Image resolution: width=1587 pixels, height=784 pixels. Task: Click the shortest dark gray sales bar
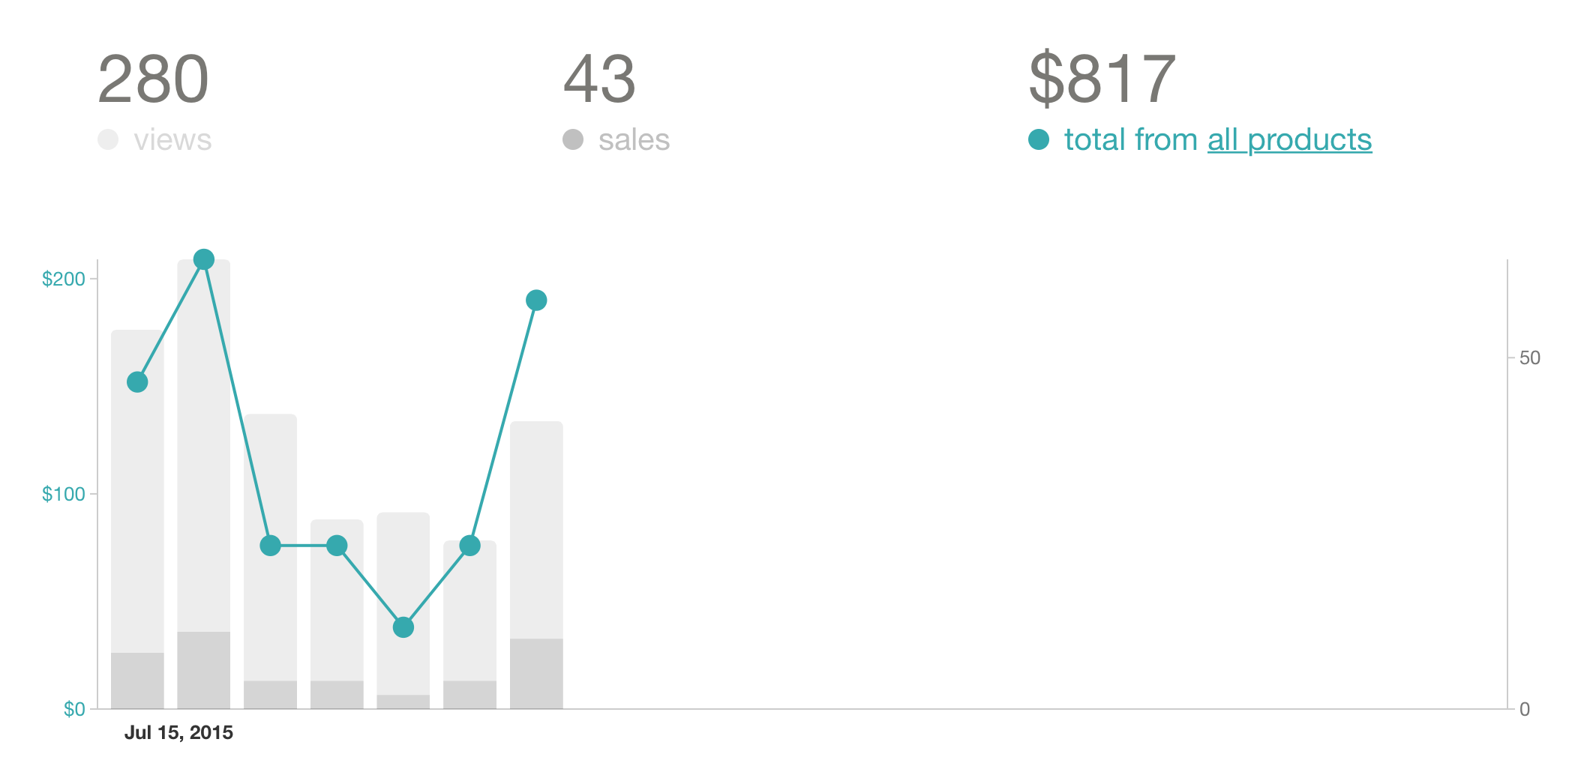tap(403, 702)
